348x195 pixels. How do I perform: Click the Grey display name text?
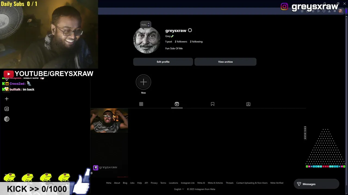point(168,36)
